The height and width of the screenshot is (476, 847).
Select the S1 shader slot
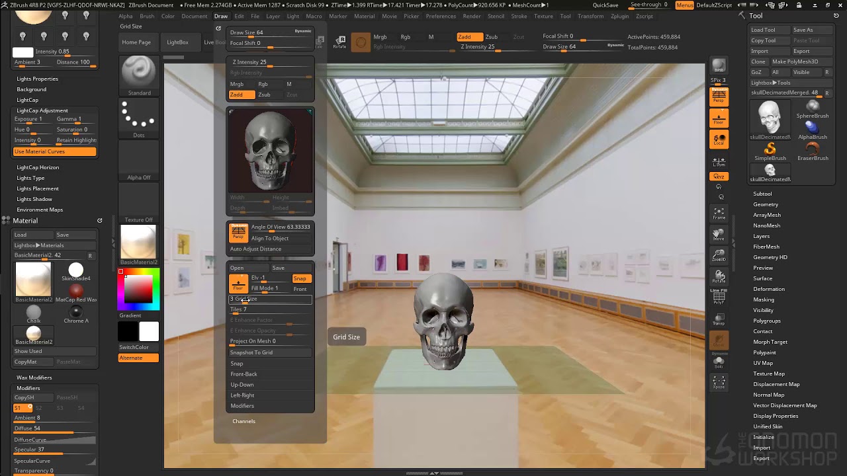pos(22,408)
